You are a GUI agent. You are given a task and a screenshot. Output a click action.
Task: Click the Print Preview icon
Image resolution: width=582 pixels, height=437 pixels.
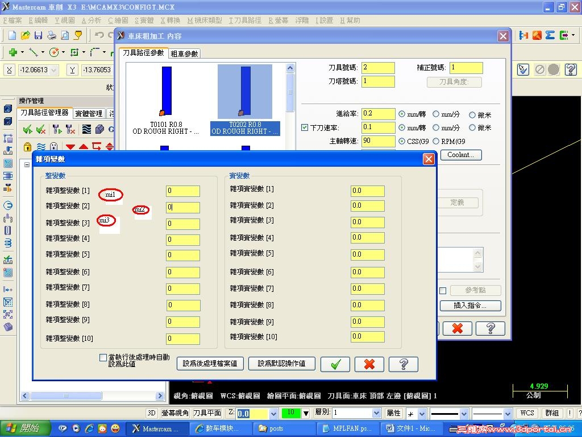point(65,35)
